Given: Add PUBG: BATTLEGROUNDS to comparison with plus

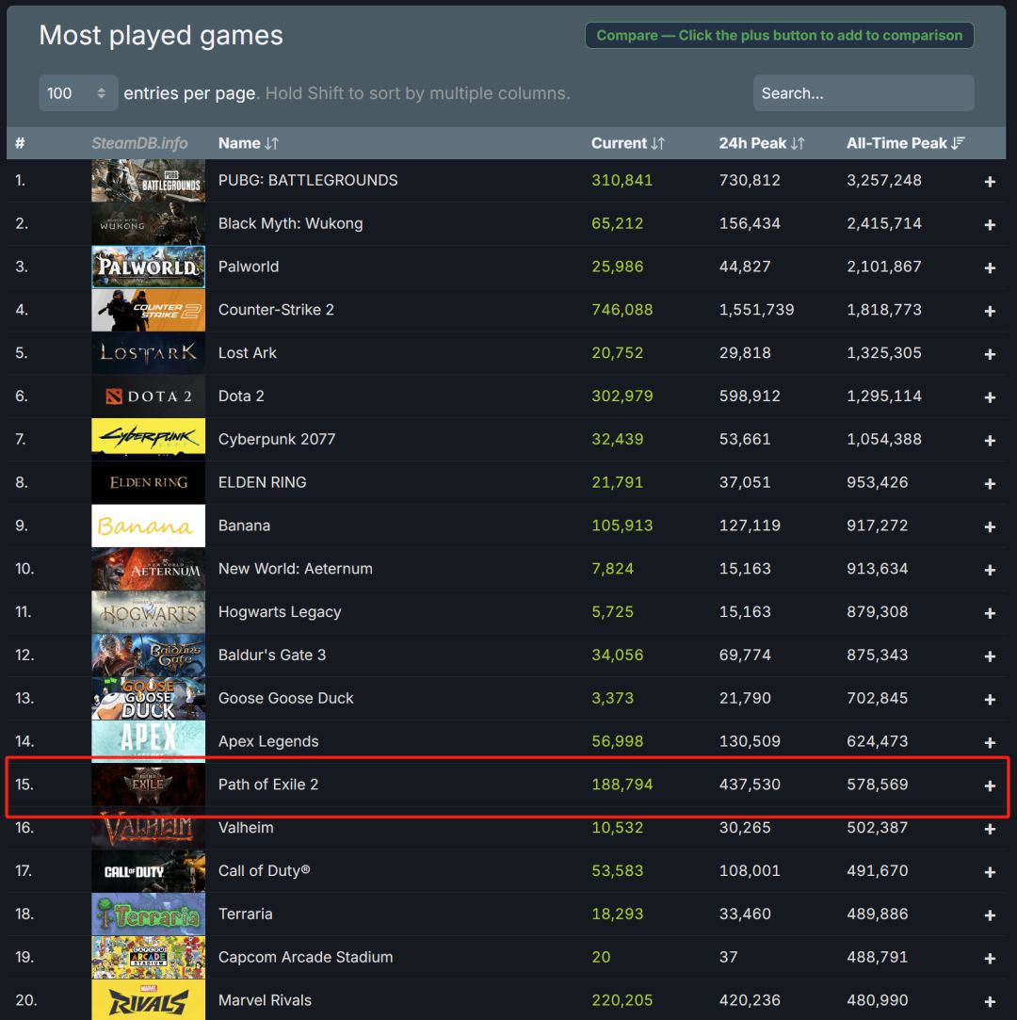Looking at the screenshot, I should coord(990,182).
